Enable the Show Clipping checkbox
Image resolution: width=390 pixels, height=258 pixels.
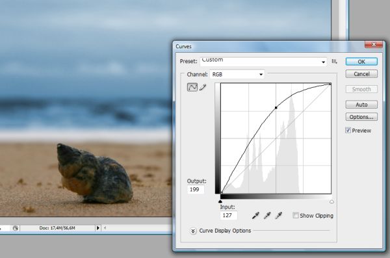click(296, 216)
